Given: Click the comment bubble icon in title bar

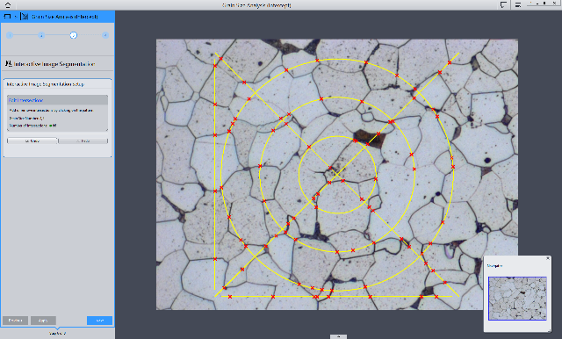Looking at the screenshot, I should coord(503,4).
